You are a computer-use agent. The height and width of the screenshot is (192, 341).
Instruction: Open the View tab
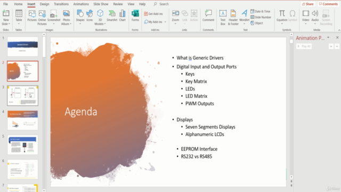131,4
